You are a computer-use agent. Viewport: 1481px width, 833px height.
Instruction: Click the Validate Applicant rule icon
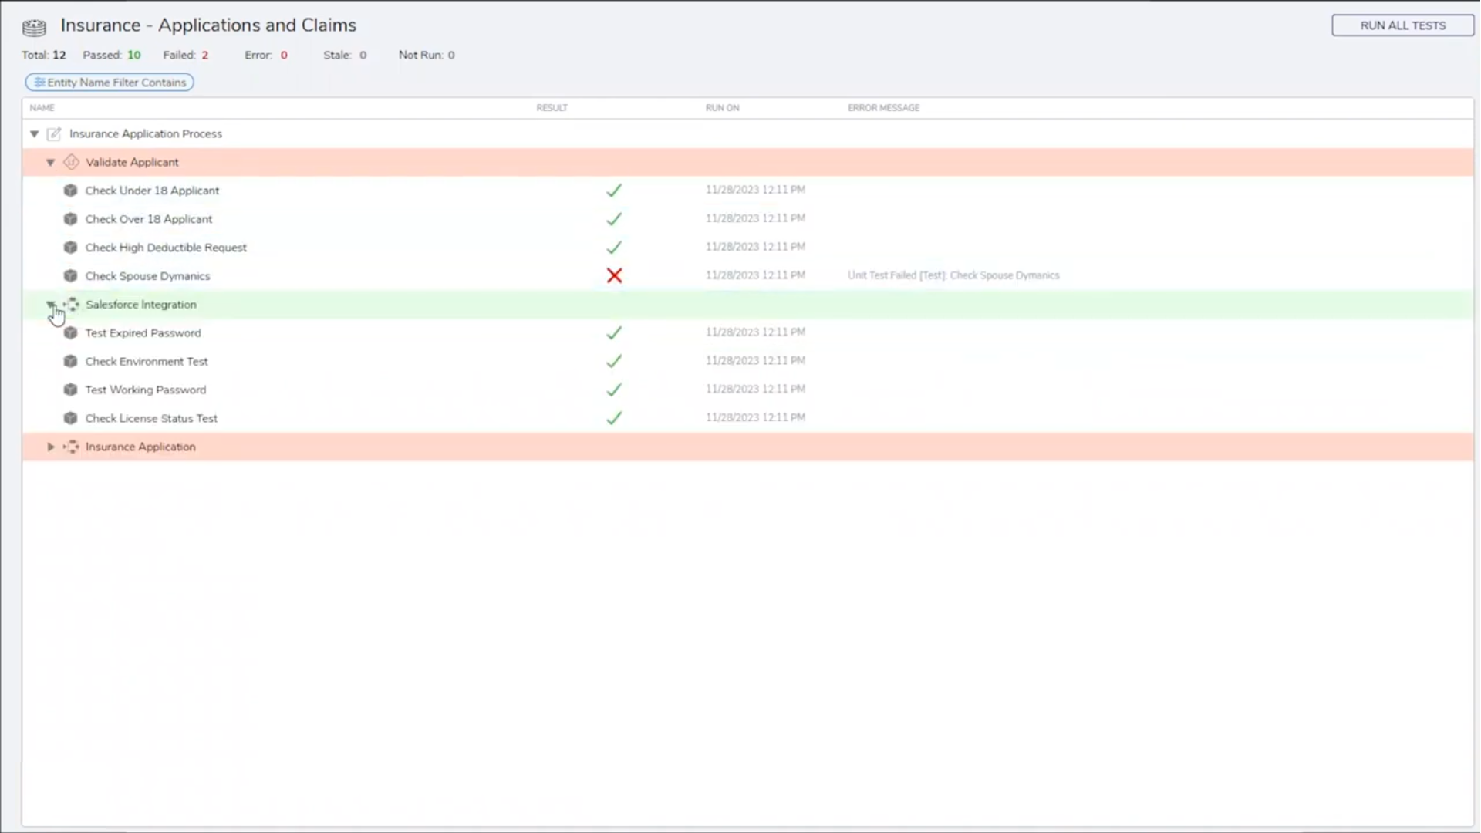71,162
